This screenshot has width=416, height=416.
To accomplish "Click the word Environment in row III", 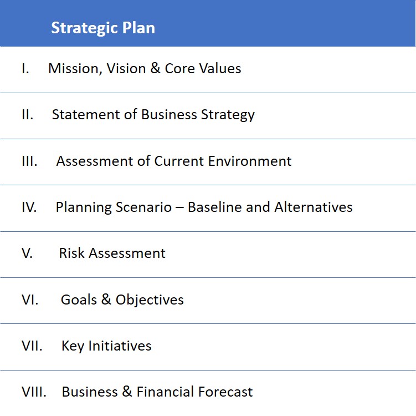I will coord(250,161).
